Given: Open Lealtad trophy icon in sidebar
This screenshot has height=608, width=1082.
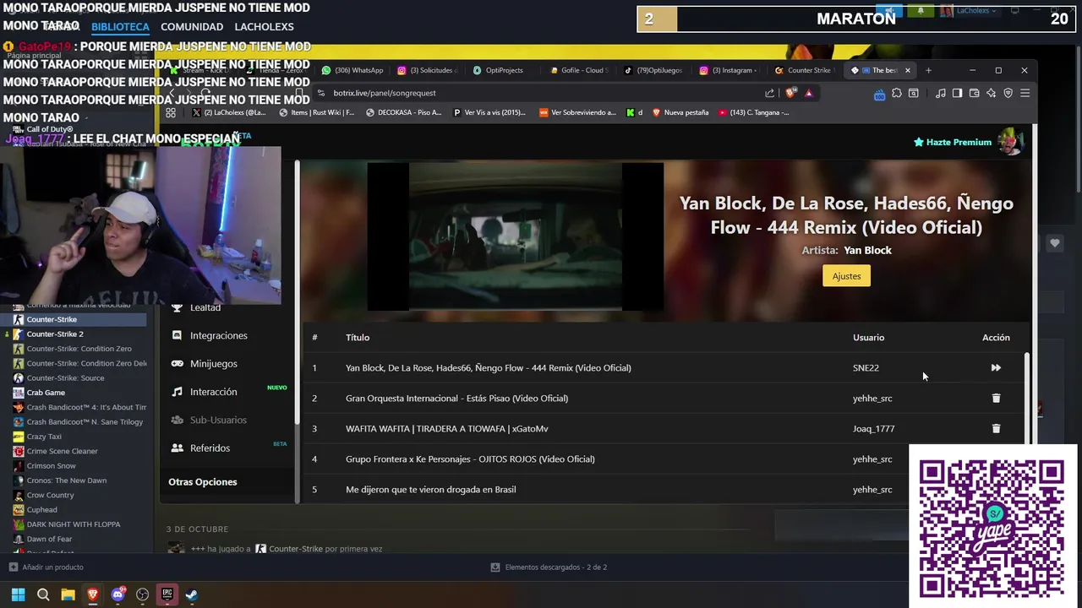Looking at the screenshot, I should coord(177,307).
